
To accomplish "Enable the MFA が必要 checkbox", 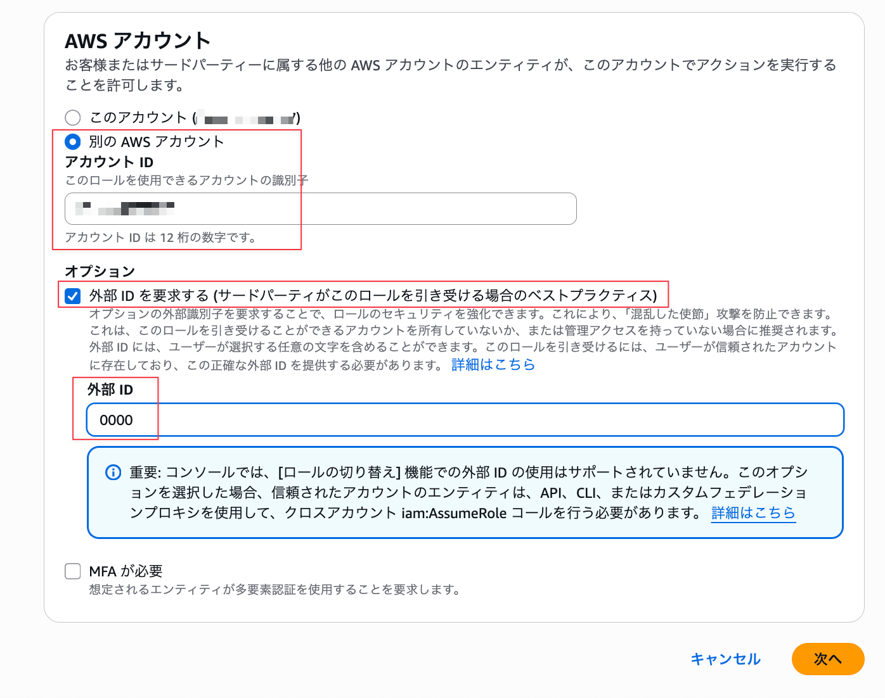I will (73, 571).
